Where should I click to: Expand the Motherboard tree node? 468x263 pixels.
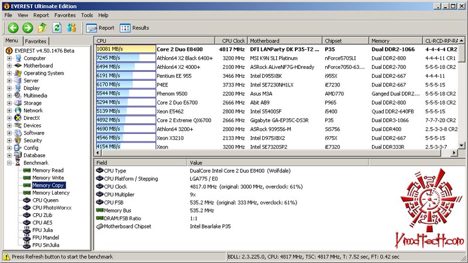(x=9, y=65)
